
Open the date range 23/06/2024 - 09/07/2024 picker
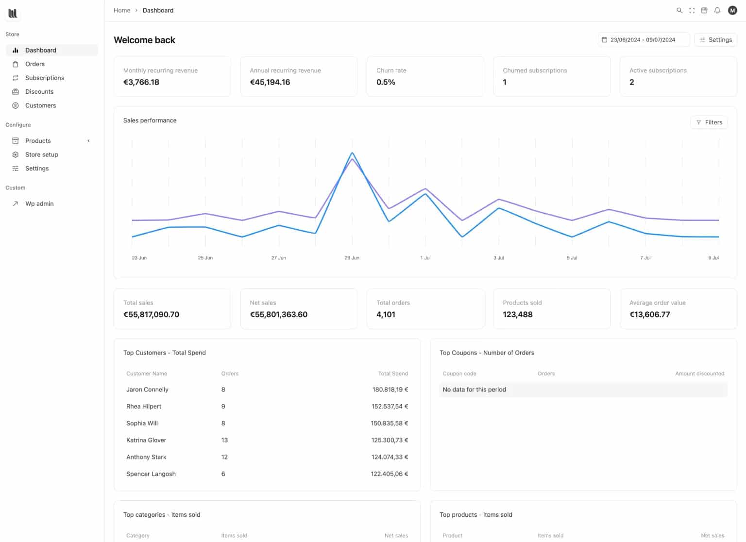pyautogui.click(x=643, y=39)
